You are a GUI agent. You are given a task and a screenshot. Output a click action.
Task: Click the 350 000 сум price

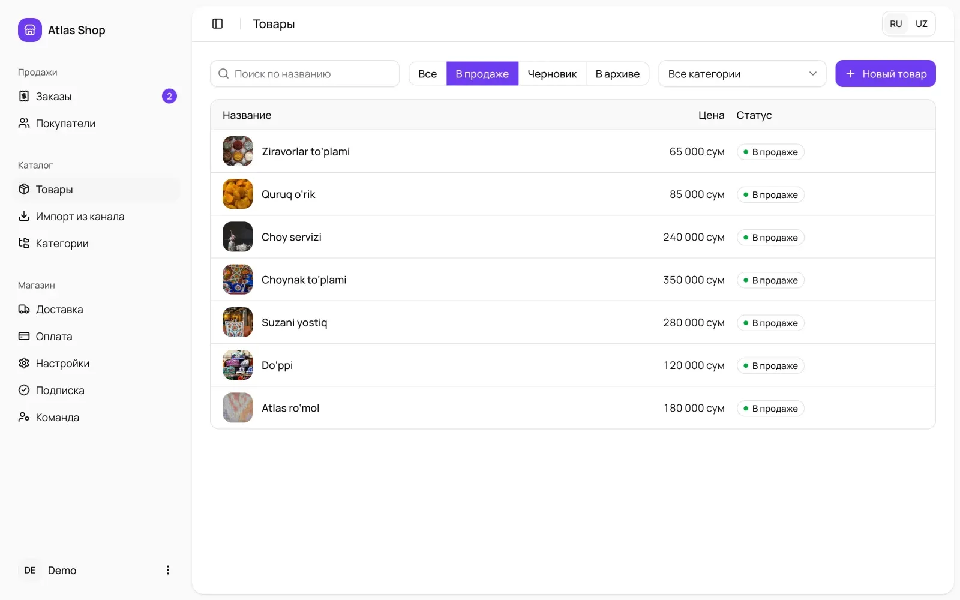[x=694, y=280]
